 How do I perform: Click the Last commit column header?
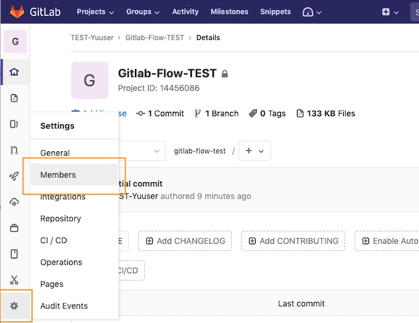301,303
